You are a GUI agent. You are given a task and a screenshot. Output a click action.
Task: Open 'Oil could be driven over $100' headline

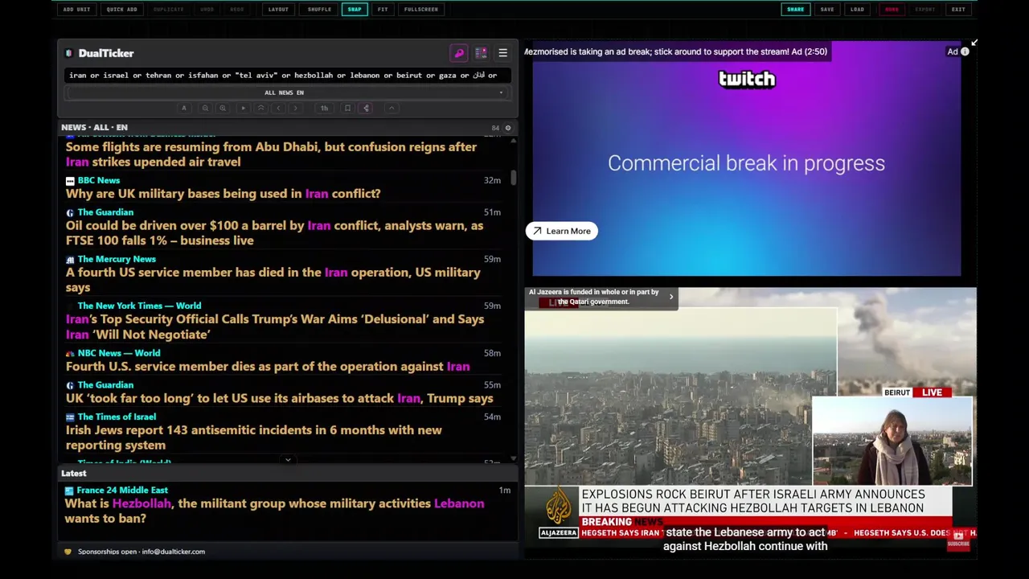(x=274, y=233)
